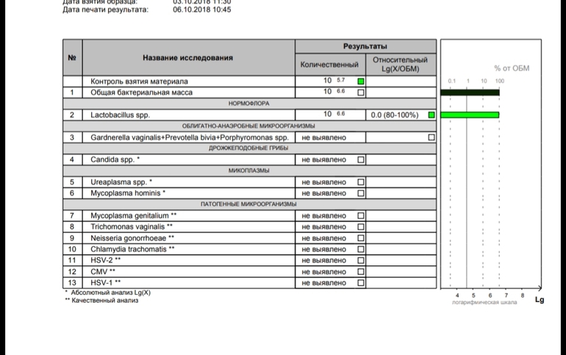Image resolution: width=566 pixels, height=355 pixels.
Task: Click the indicator square in the Gardnerella vaginalis row
Action: pyautogui.click(x=431, y=137)
